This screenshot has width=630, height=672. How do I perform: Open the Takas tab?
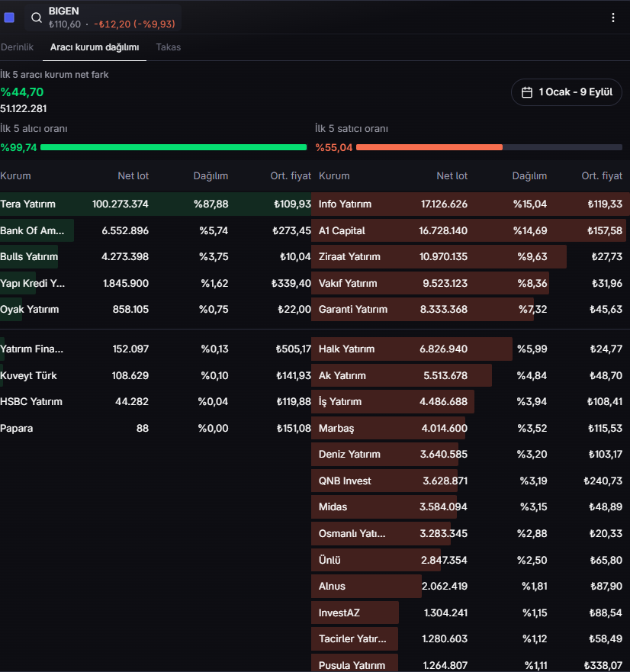point(169,47)
